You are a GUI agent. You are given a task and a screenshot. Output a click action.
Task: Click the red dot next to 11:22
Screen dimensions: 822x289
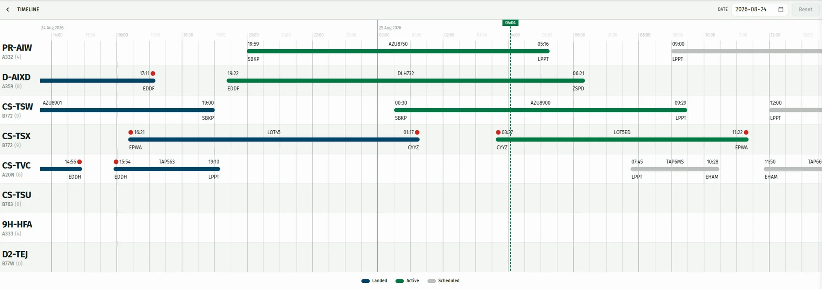(x=746, y=132)
